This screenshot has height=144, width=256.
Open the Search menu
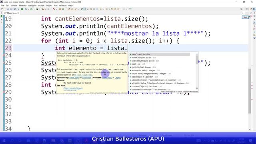[41, 6]
